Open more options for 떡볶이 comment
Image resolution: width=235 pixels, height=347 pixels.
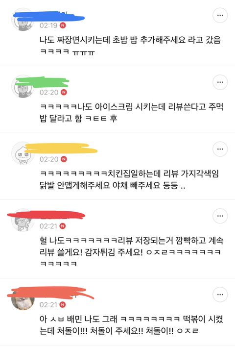tap(220, 295)
